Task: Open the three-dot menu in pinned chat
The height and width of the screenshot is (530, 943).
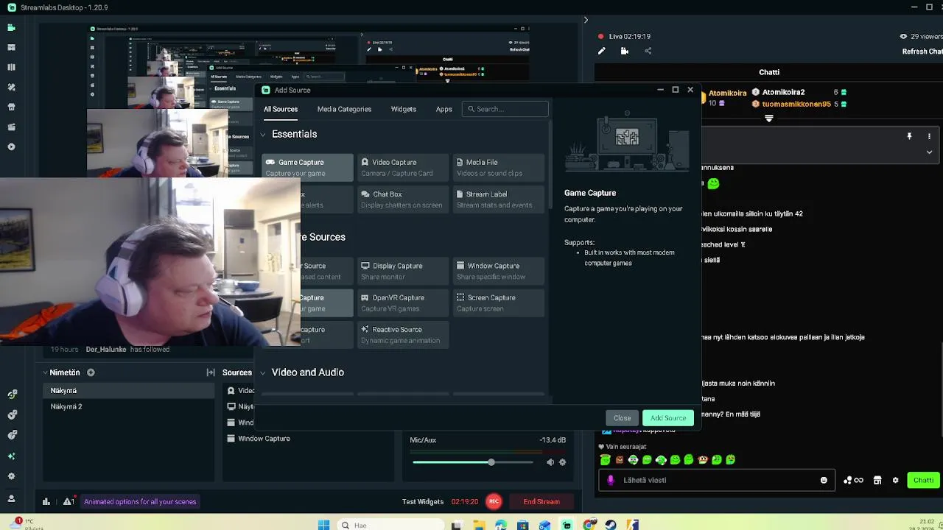Action: point(929,136)
